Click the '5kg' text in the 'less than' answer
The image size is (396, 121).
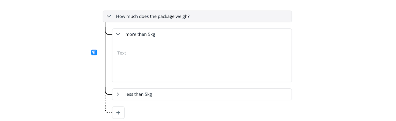click(148, 94)
